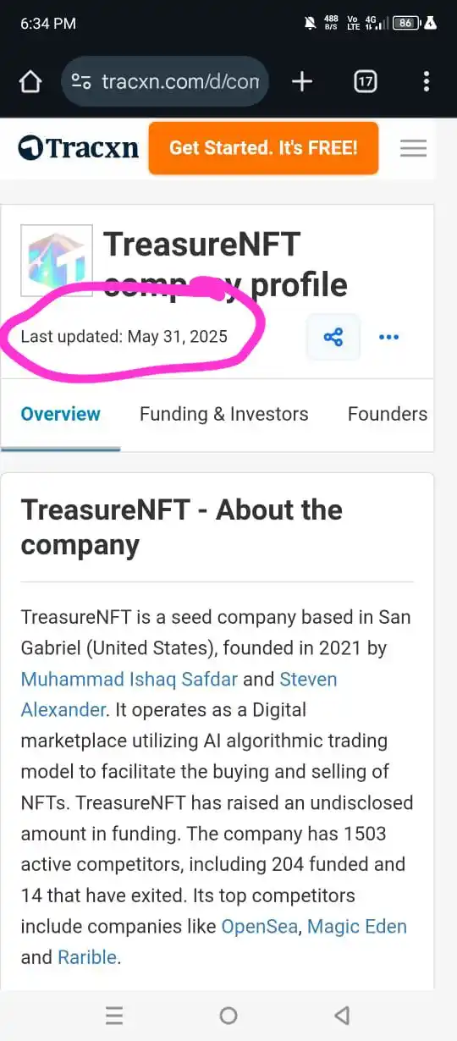Open the Muhammad Ishaq Safdar link
This screenshot has width=457, height=1041.
click(129, 679)
